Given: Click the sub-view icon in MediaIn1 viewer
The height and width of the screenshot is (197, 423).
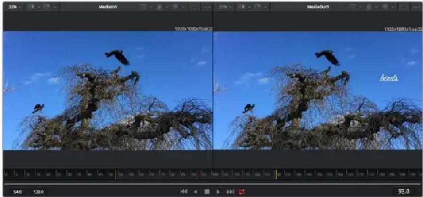Looking at the screenshot, I should pyautogui.click(x=47, y=7).
